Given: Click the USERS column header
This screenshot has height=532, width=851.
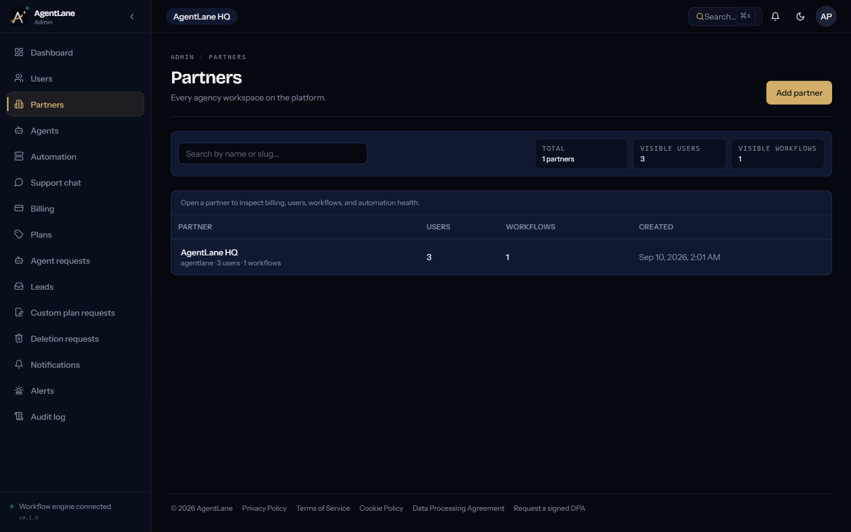Looking at the screenshot, I should pos(439,227).
